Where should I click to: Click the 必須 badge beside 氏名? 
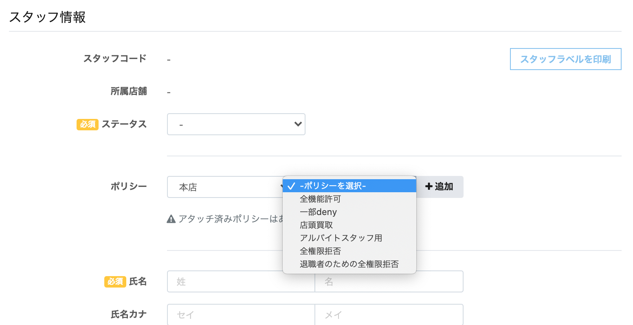click(x=115, y=281)
